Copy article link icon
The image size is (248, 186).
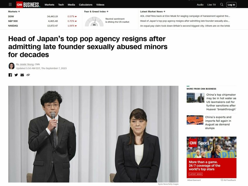28,75
